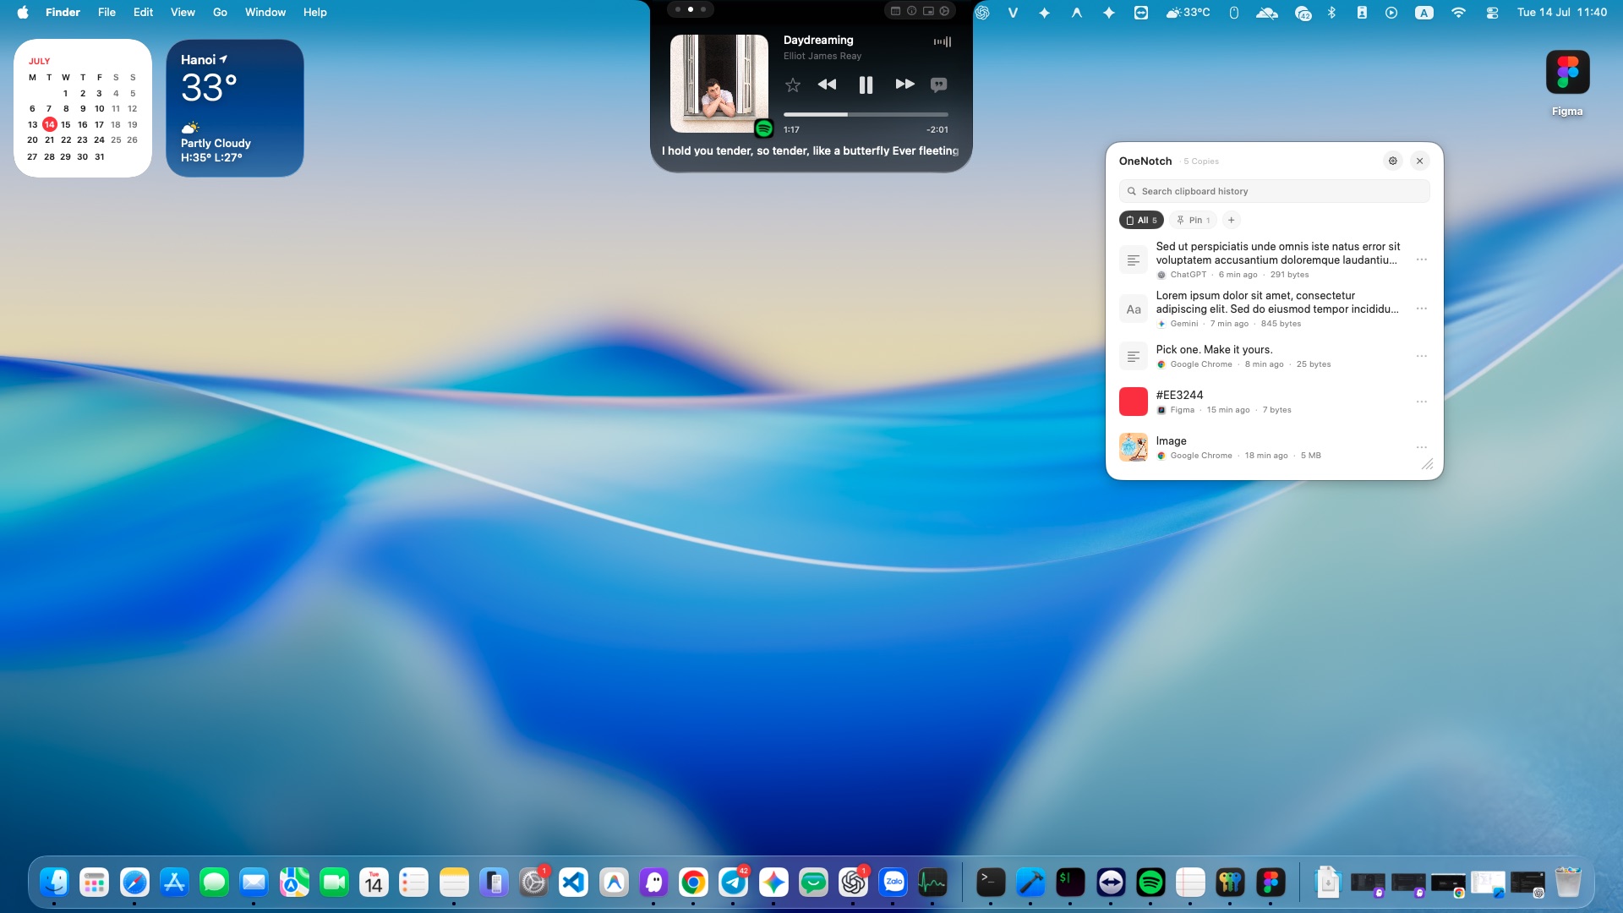Open the Help menu
This screenshot has height=913, width=1623.
[314, 12]
